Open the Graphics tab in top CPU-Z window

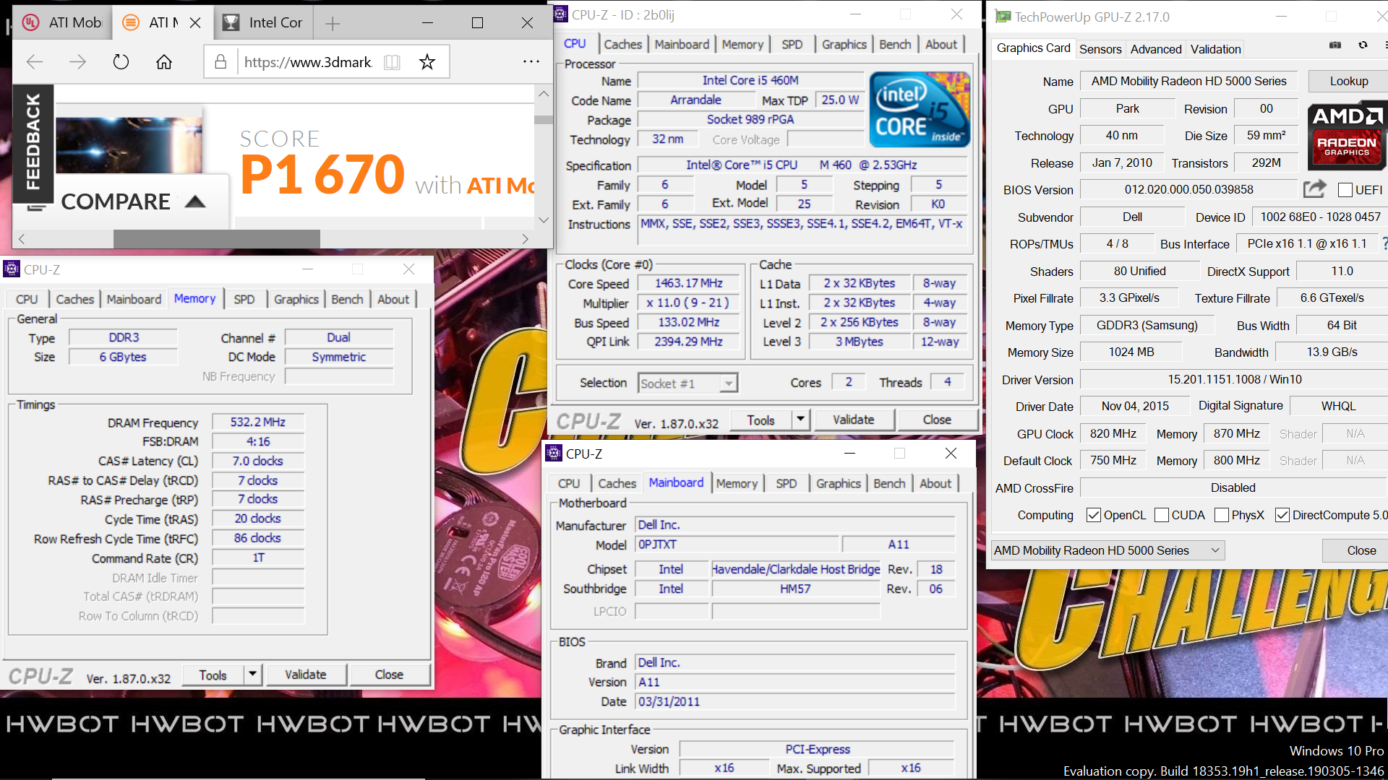pos(844,44)
